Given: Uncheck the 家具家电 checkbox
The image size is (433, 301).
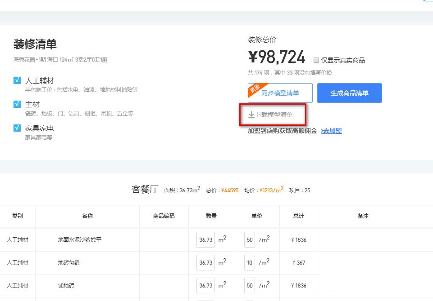Looking at the screenshot, I should 17,128.
